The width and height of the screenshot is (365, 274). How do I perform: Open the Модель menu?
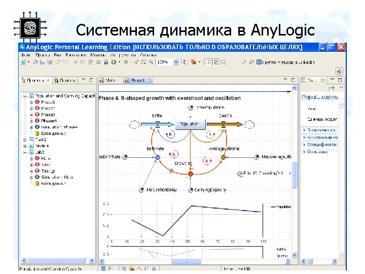pos(98,55)
